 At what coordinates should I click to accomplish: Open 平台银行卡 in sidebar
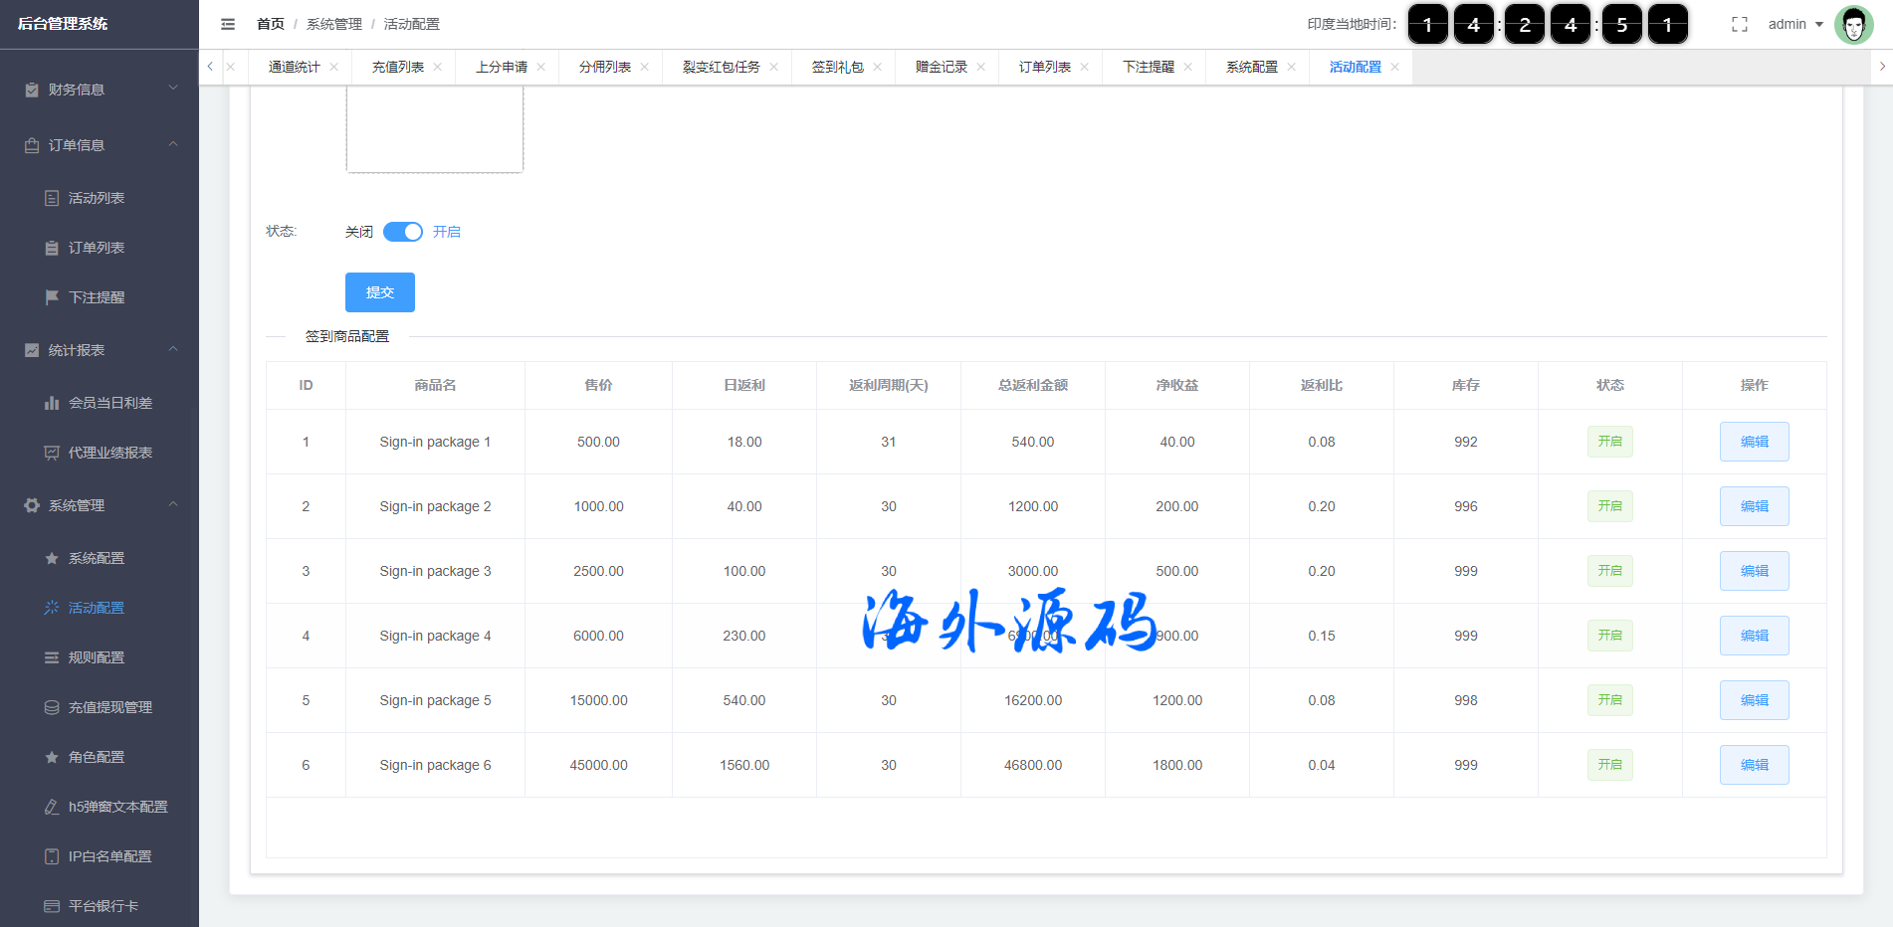click(x=103, y=906)
